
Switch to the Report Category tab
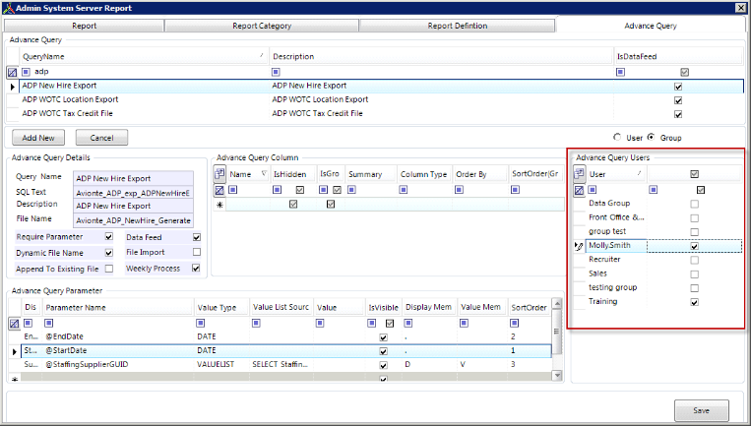(x=262, y=26)
